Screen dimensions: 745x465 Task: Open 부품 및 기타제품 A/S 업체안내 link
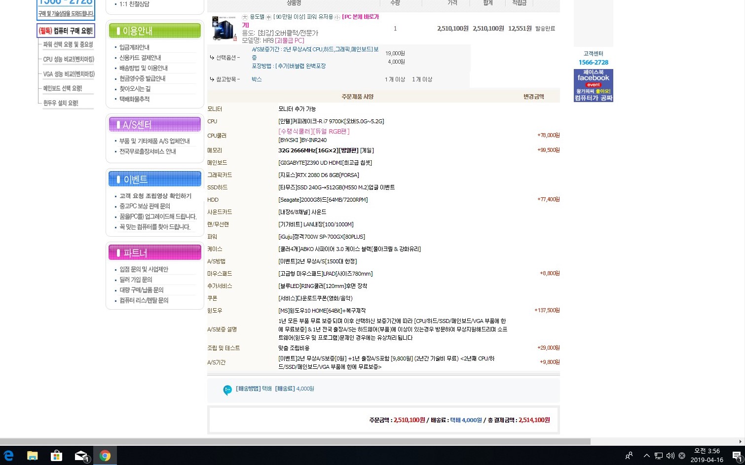point(154,141)
